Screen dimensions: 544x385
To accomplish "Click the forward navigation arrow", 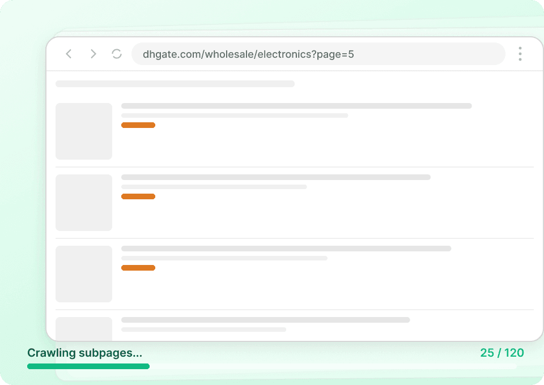I will [93, 54].
